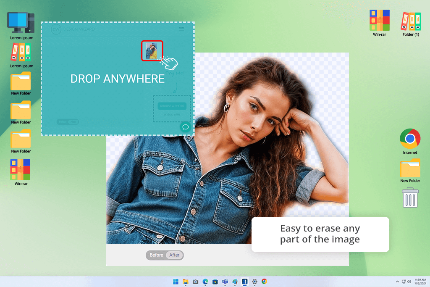Expand the system tray hidden icons chevron
The image size is (430, 287).
(397, 282)
